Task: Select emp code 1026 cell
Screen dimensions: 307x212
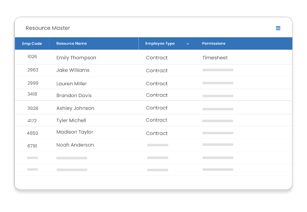Action: pos(32,56)
